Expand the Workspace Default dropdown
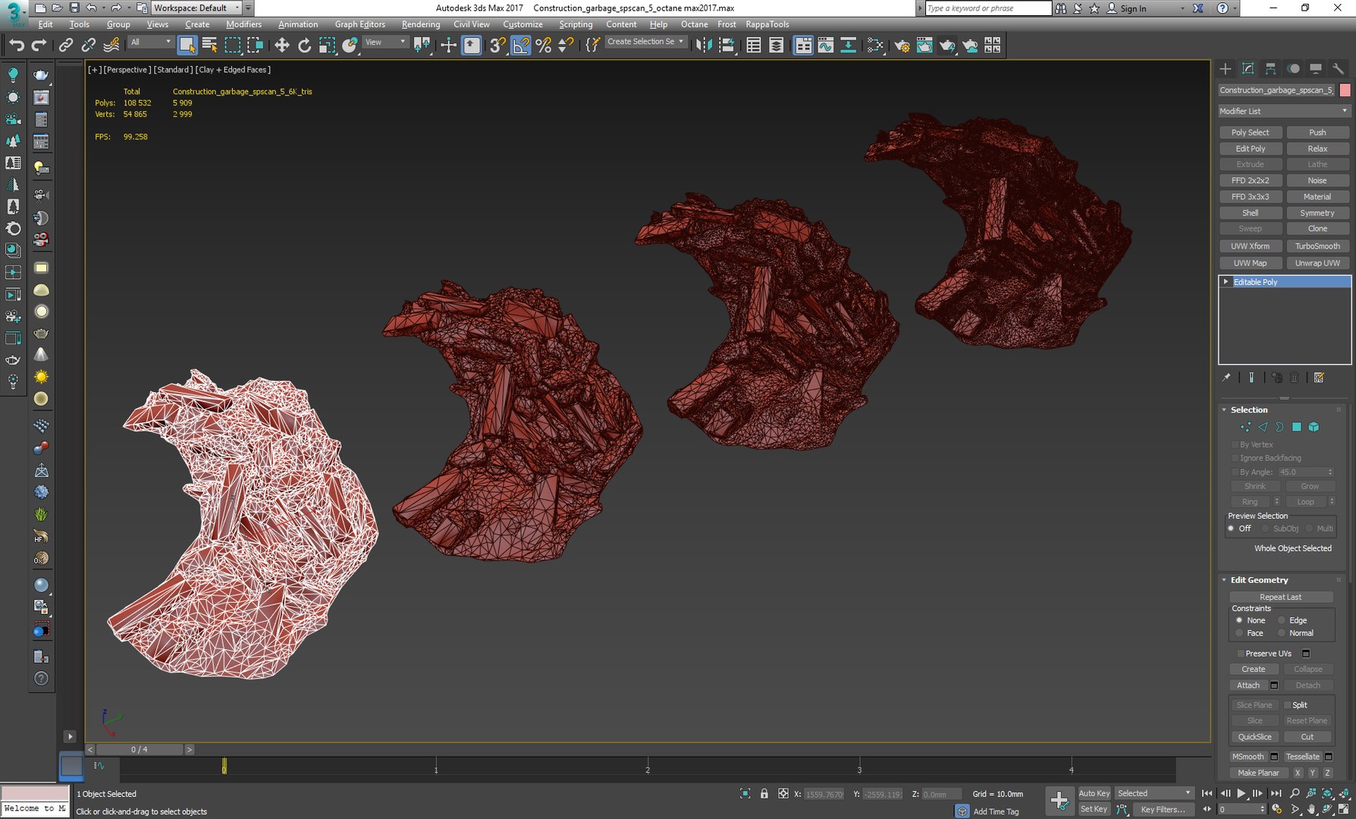The width and height of the screenshot is (1356, 819). [196, 8]
